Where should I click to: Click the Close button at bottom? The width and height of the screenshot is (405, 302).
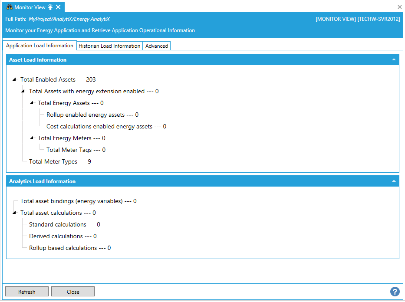[73, 292]
